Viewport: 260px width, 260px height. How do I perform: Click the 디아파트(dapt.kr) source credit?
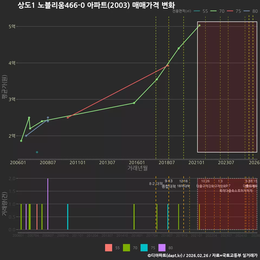point(165,255)
